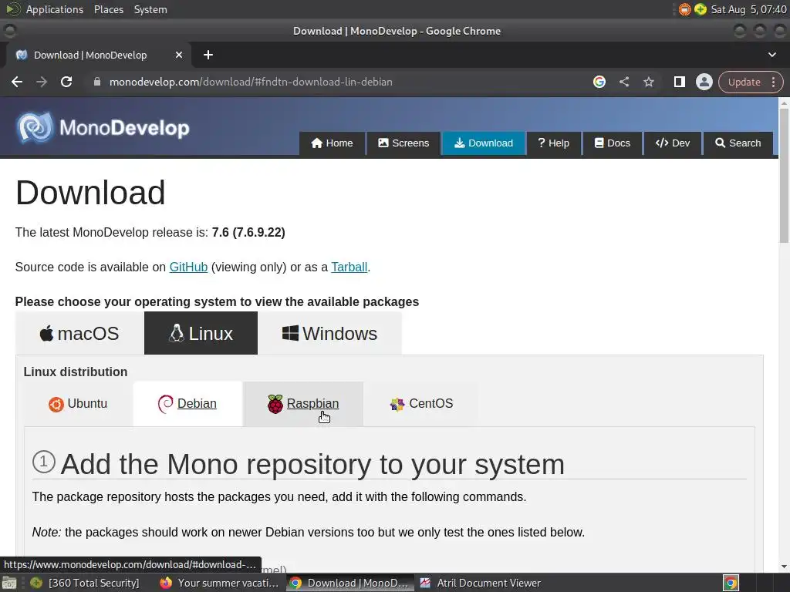Bookmark this page with star icon

648,82
